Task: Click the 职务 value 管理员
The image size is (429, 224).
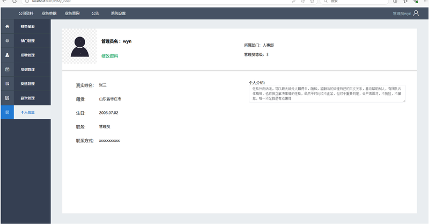Action: point(105,127)
